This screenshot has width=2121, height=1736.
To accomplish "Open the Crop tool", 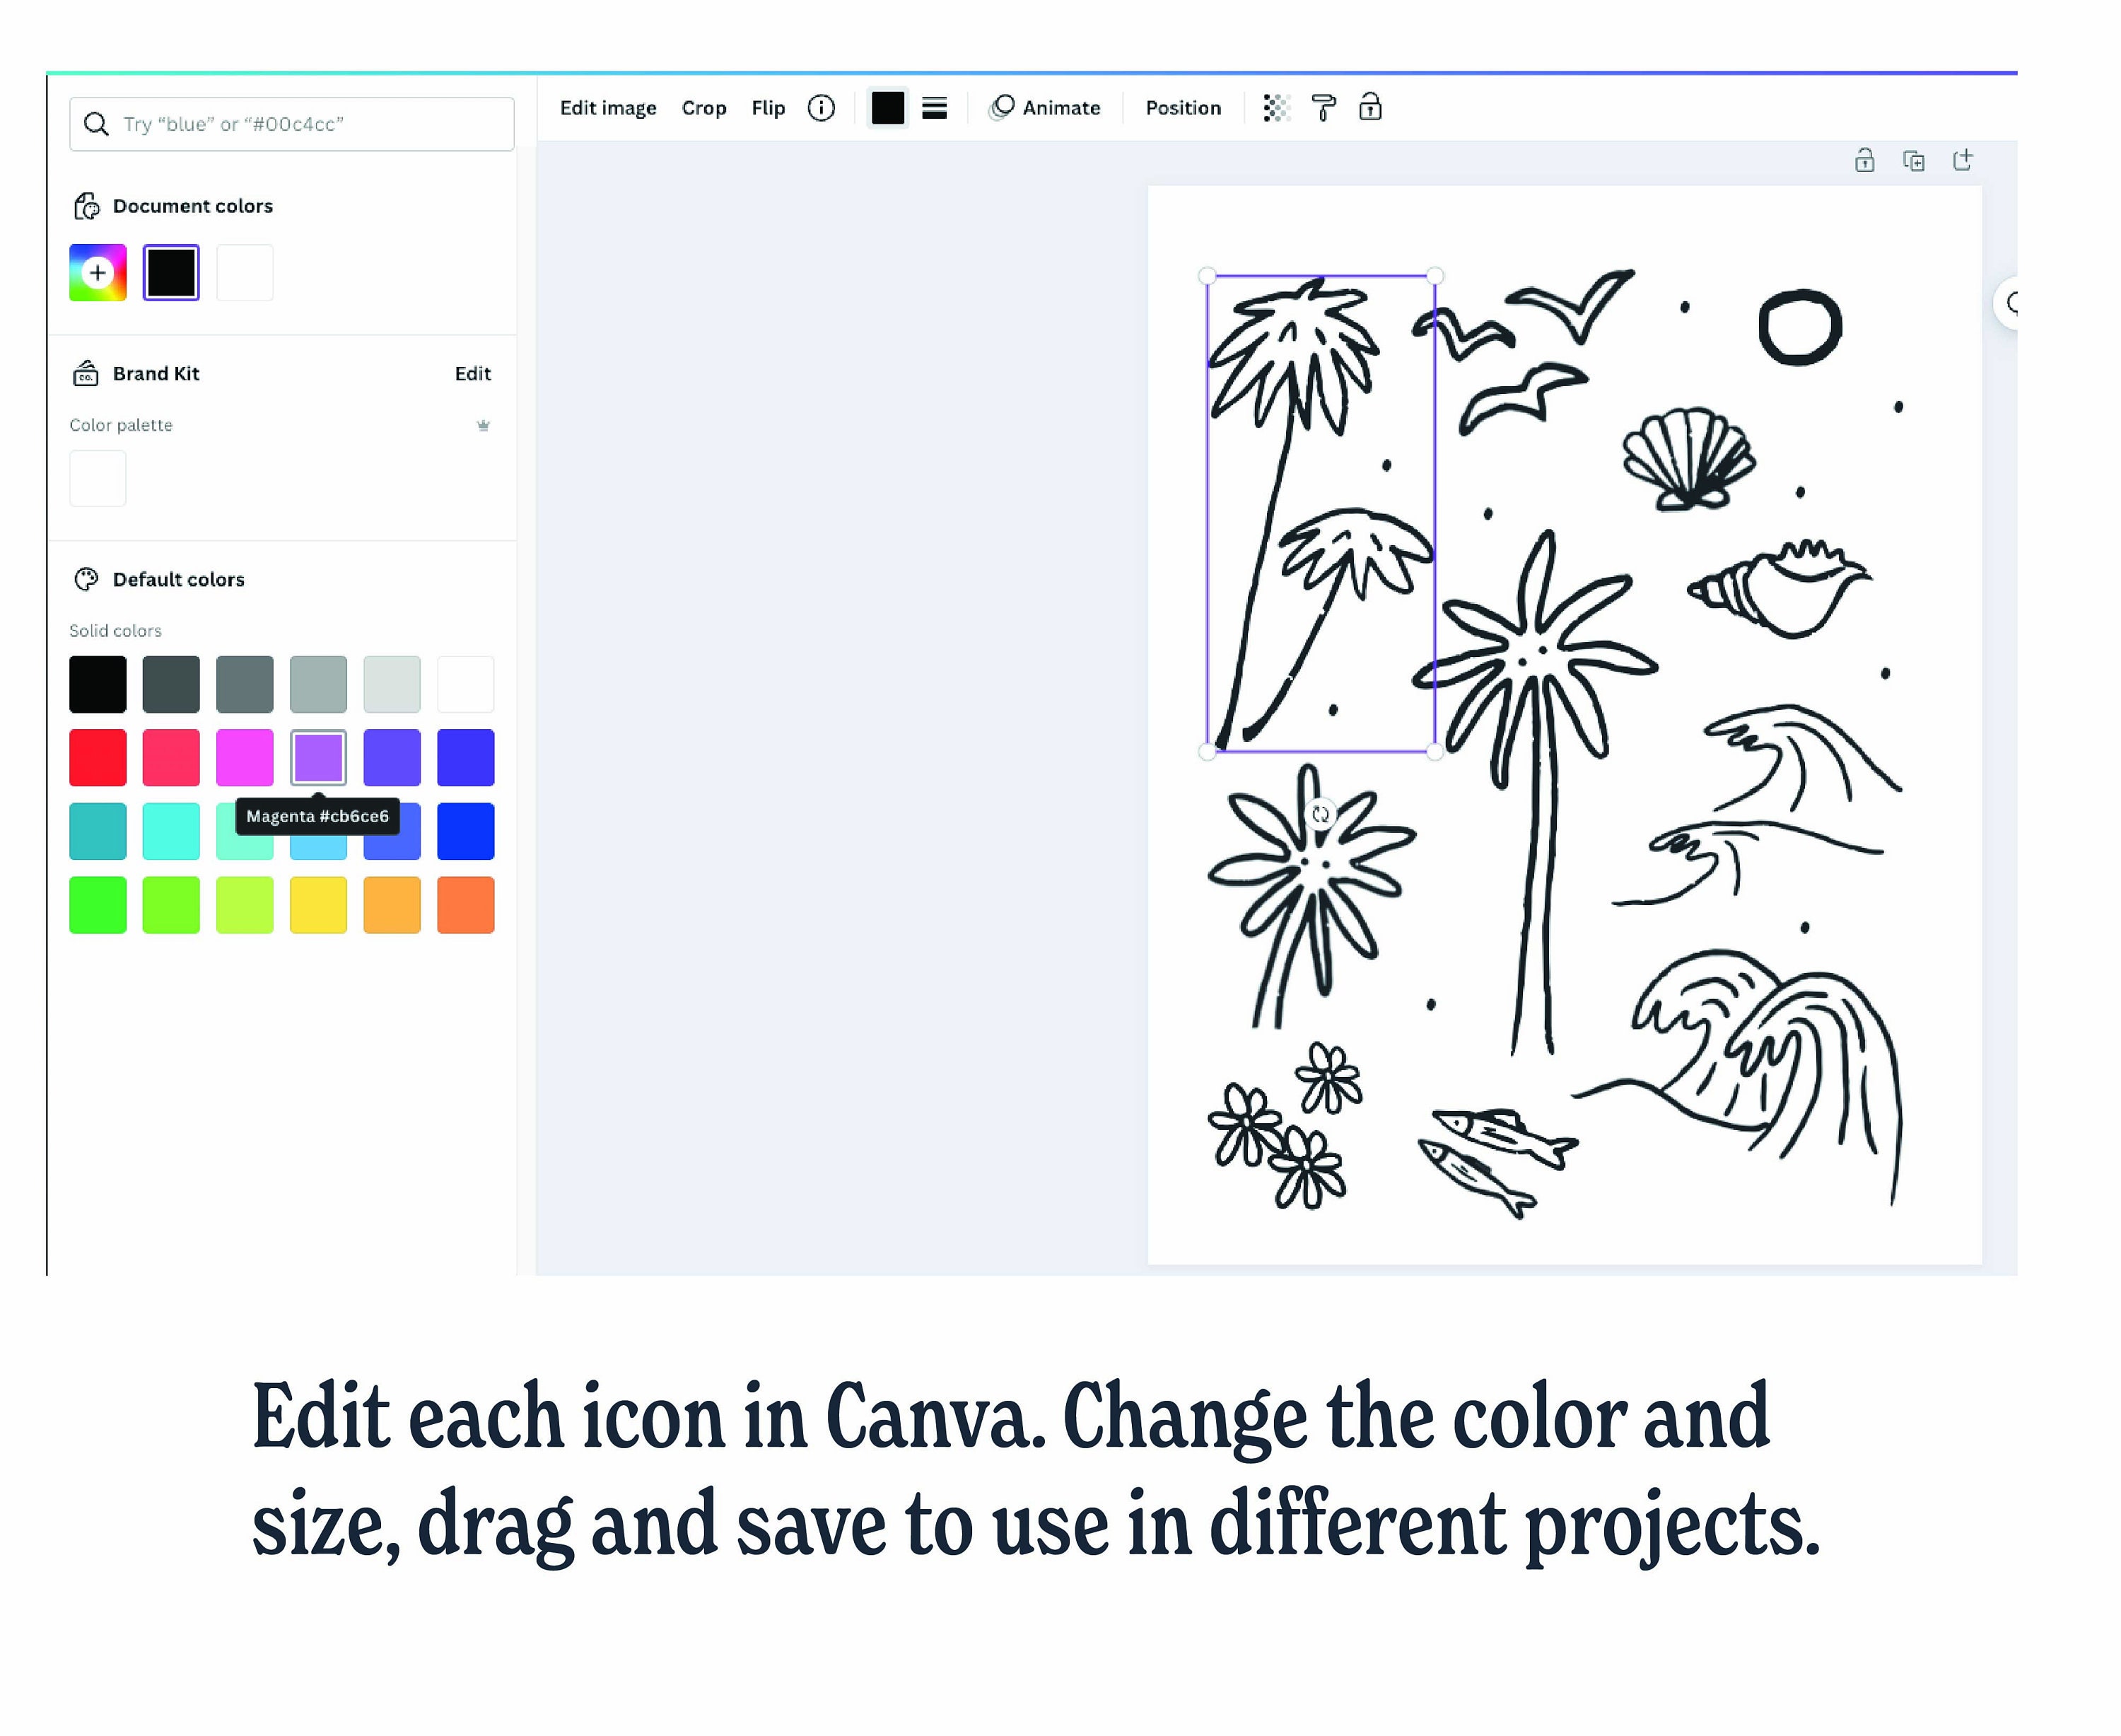I will coord(704,107).
